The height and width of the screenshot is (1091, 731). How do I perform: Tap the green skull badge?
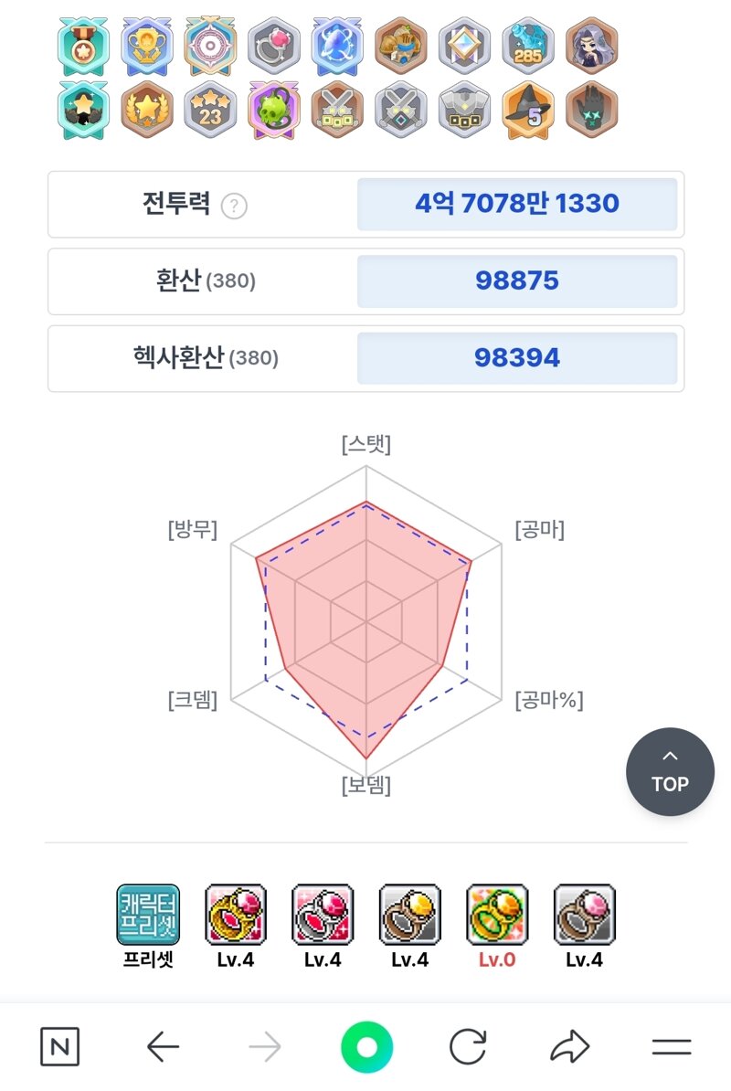pos(274,110)
